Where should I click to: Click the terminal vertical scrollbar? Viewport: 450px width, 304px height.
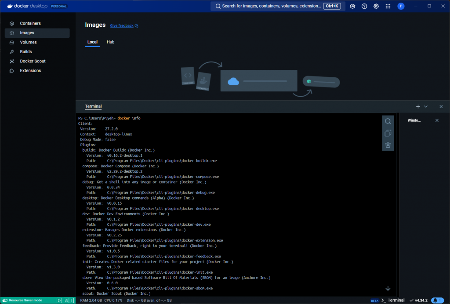point(398,205)
